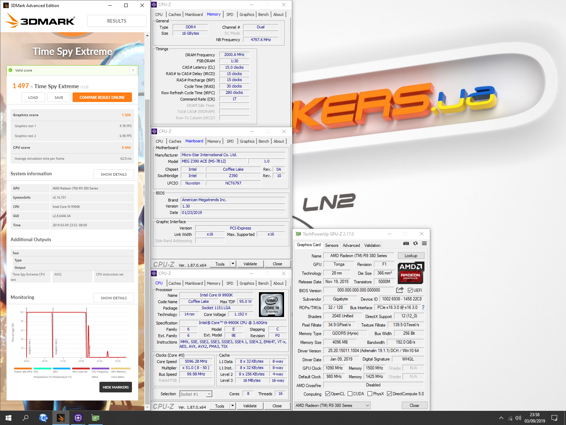This screenshot has width=566, height=425.
Task: Click the DRAM Frequency value 2000.6 MHz
Action: pos(234,55)
